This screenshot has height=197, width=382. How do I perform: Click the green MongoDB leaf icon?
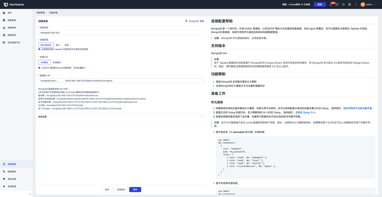[x=186, y=21]
